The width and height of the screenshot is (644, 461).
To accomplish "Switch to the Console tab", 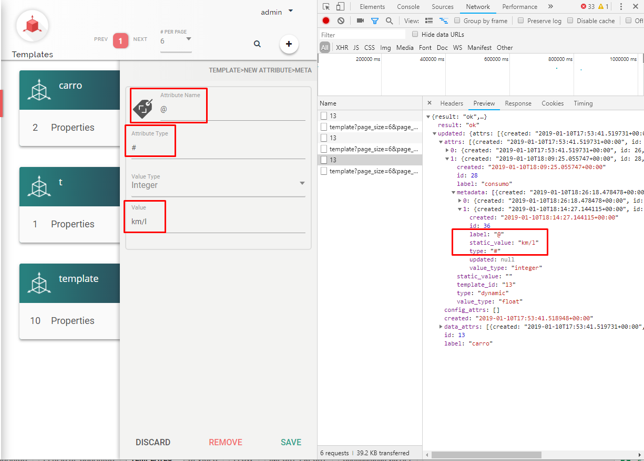I will pos(408,7).
